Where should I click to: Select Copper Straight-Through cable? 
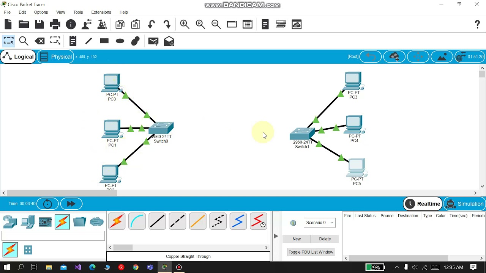157,221
